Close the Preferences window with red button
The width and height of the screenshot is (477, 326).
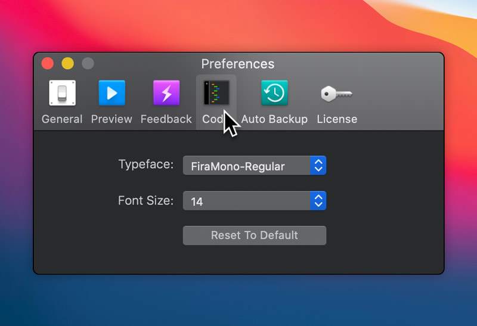48,63
